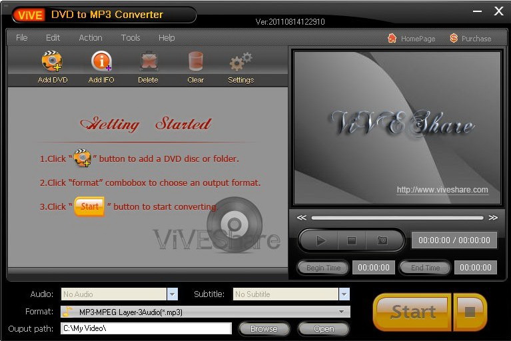Click the ViVE Share preview image
The width and height of the screenshot is (511, 341).
(x=397, y=128)
